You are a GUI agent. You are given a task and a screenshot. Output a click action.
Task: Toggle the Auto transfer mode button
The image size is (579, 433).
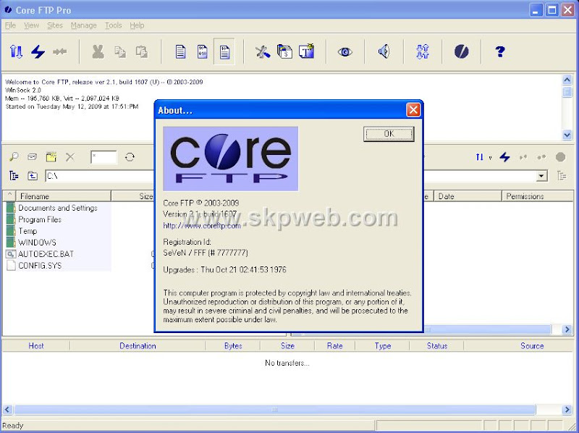coord(224,51)
